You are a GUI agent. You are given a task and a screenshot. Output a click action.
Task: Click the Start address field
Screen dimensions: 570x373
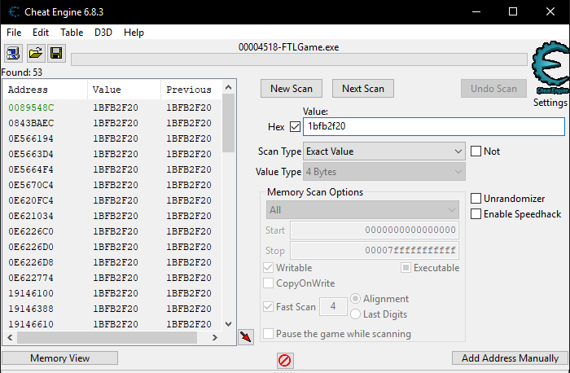pyautogui.click(x=375, y=230)
